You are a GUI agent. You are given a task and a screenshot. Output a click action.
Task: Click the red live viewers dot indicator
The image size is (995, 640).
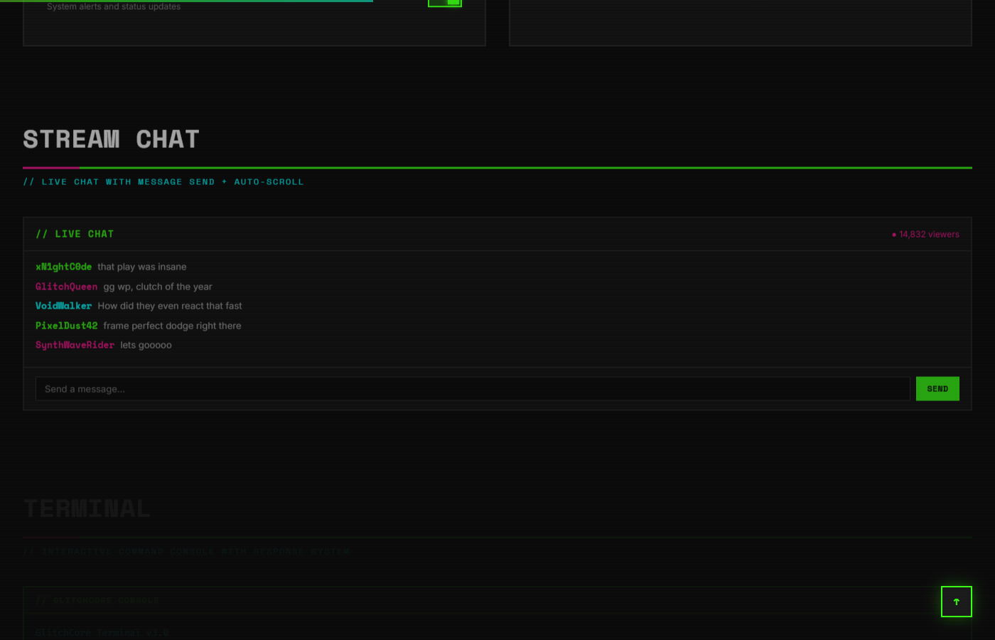coord(894,235)
